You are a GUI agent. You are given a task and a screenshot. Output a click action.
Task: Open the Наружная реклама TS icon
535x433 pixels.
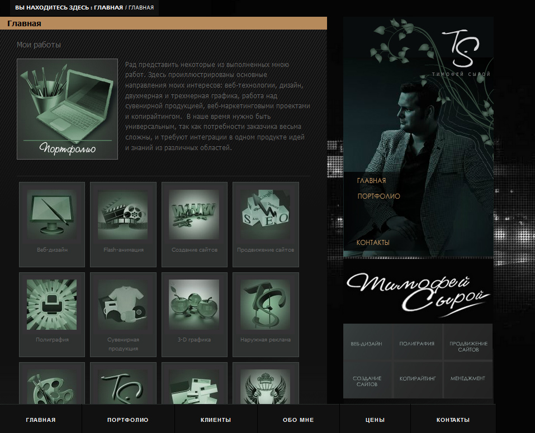(x=266, y=305)
